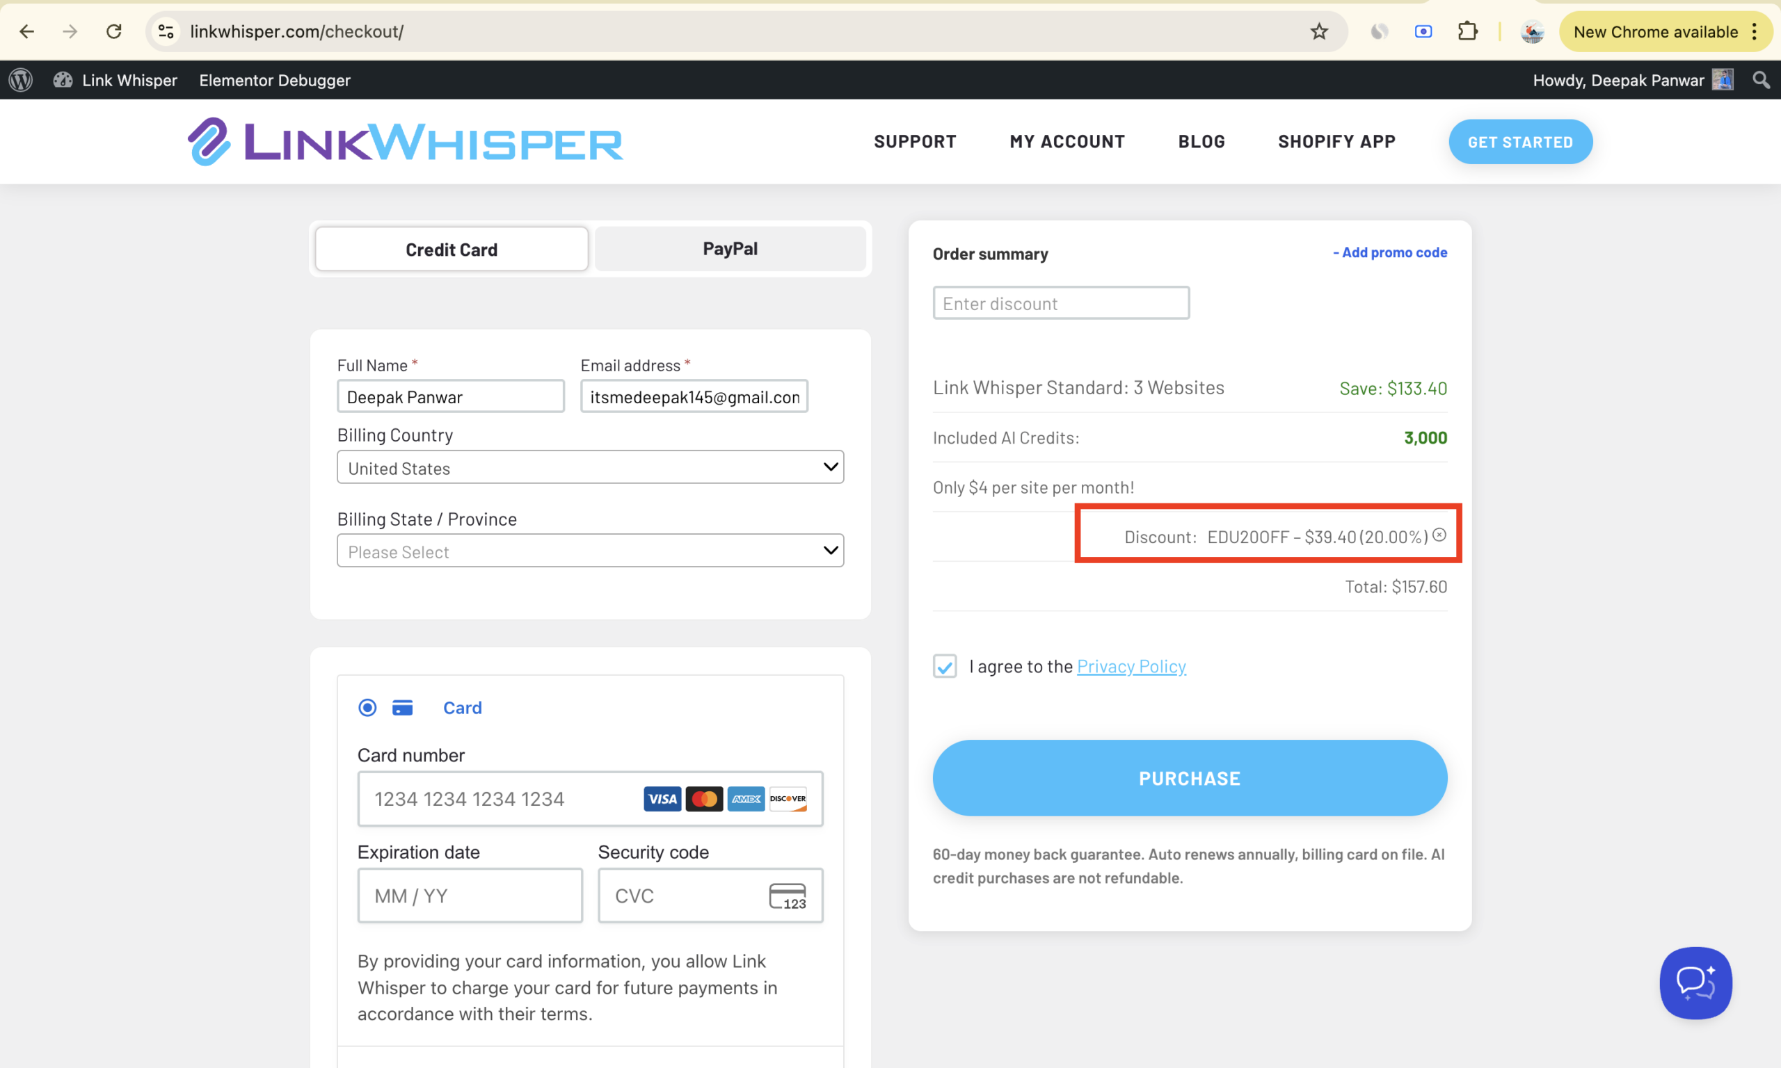Click Link Whisper Standard: 3 Websites text
This screenshot has width=1781, height=1068.
[x=1078, y=388]
